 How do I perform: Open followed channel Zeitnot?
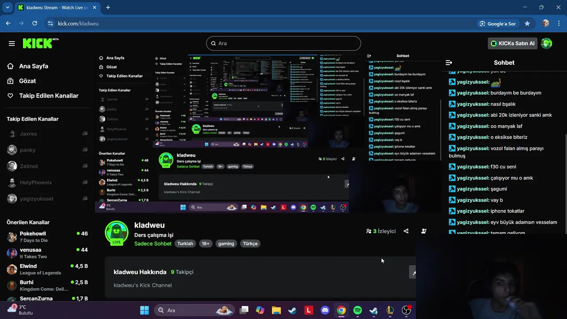click(29, 166)
